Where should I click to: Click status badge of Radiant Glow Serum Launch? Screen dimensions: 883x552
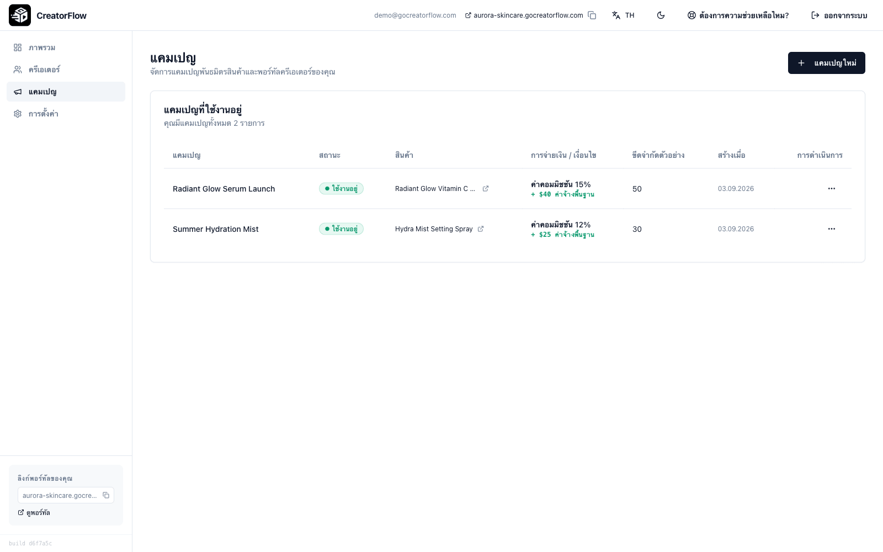tap(341, 189)
